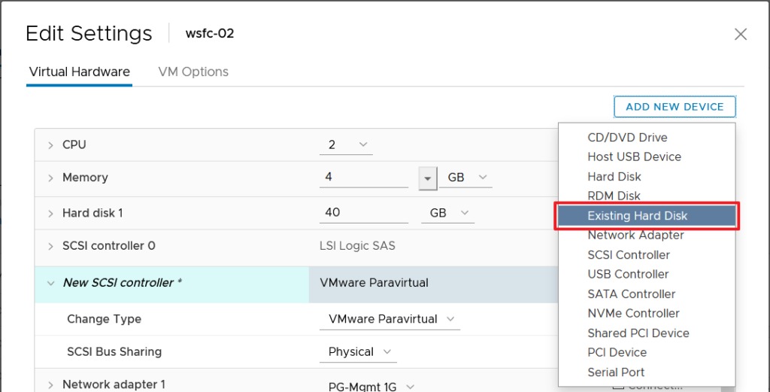
Task: Collapse the New SCSI controller section
Action: point(50,284)
